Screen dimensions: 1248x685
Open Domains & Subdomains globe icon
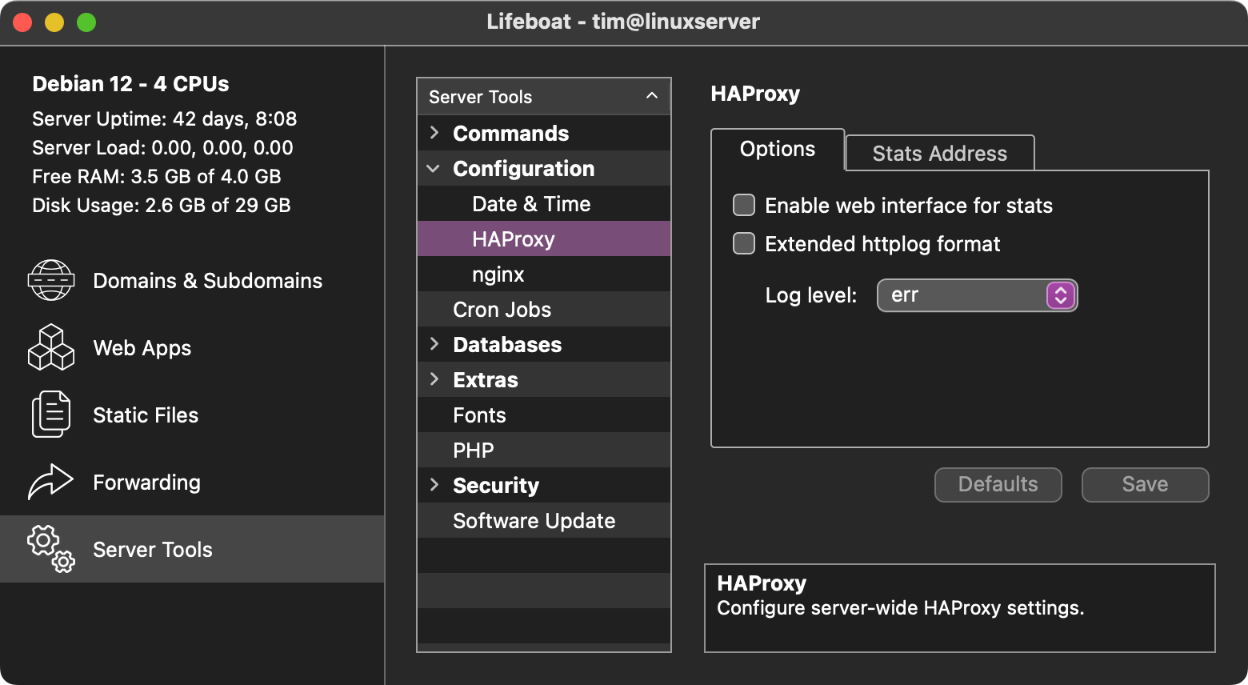[51, 280]
